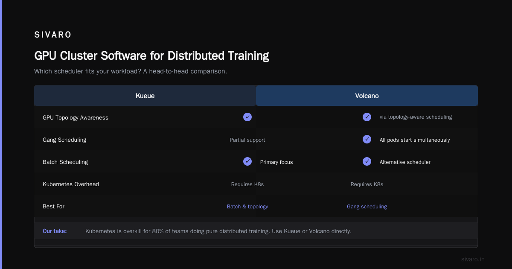Screen dimensions: 512x269
Task: Select the Volcano column header
Action: tap(367, 96)
